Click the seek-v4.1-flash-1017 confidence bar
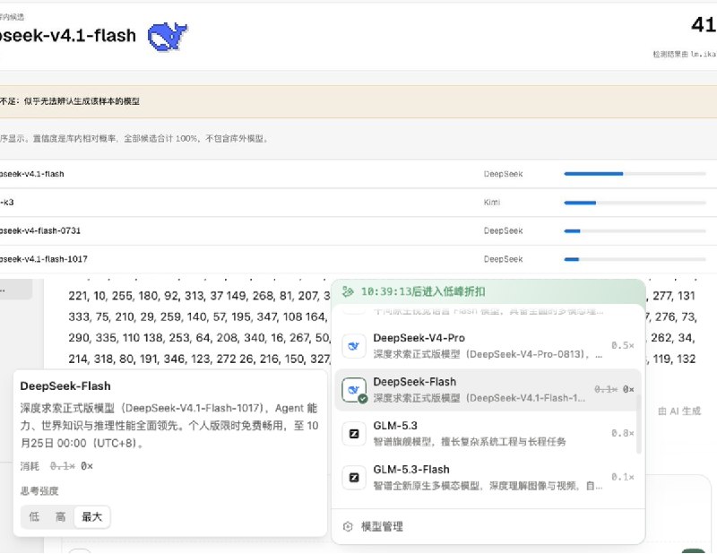 pyautogui.click(x=635, y=259)
